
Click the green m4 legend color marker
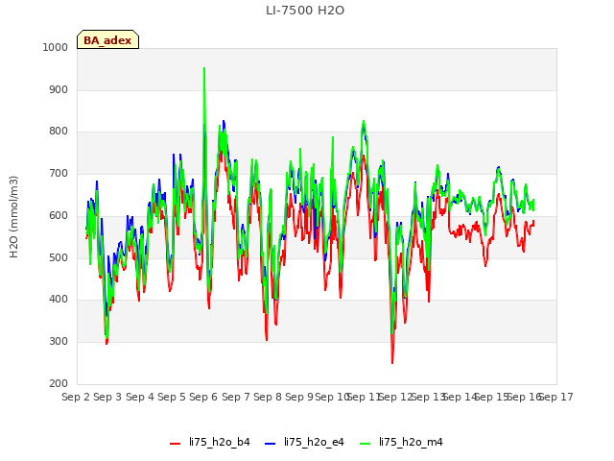point(365,444)
